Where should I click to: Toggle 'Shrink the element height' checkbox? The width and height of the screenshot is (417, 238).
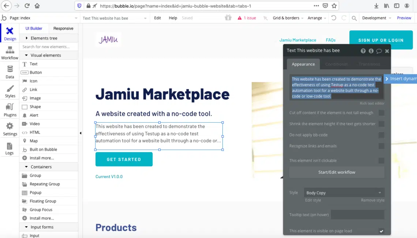382,124
